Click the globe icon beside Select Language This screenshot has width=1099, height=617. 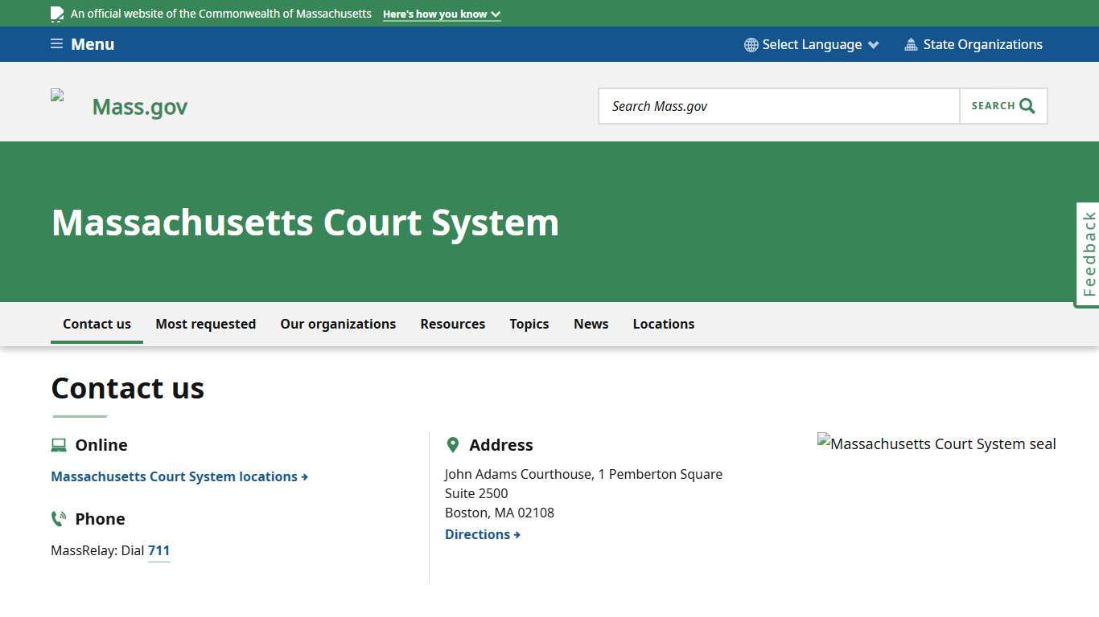751,44
